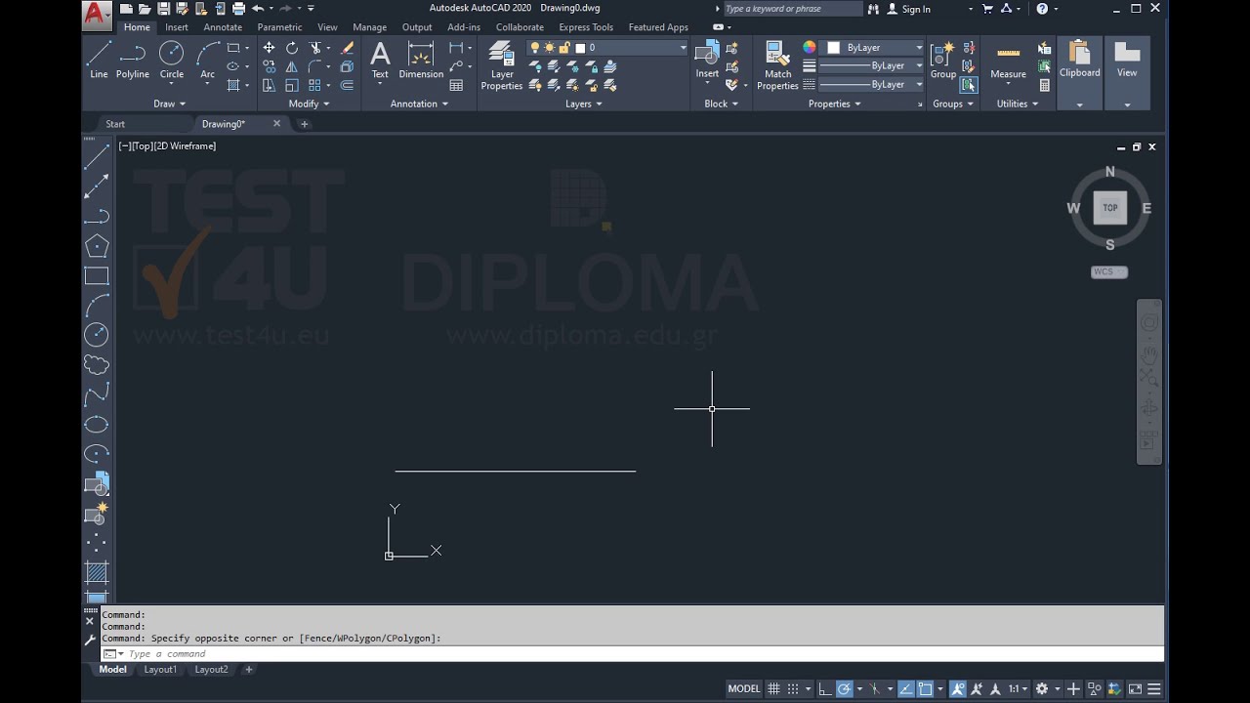1250x703 pixels.
Task: Activate the Move tool in Modify panel
Action: tap(269, 48)
